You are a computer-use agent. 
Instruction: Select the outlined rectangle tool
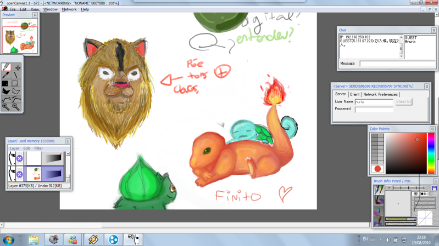15,83
